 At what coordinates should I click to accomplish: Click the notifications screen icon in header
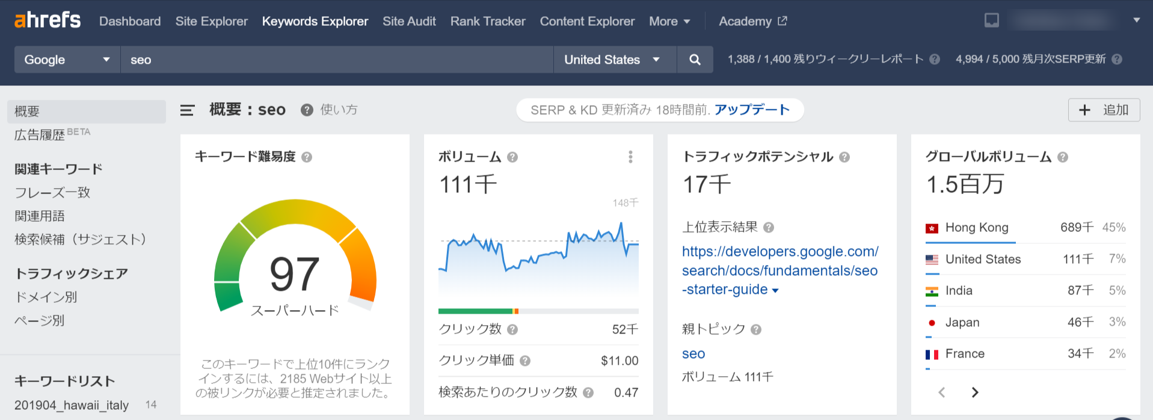[x=991, y=21]
